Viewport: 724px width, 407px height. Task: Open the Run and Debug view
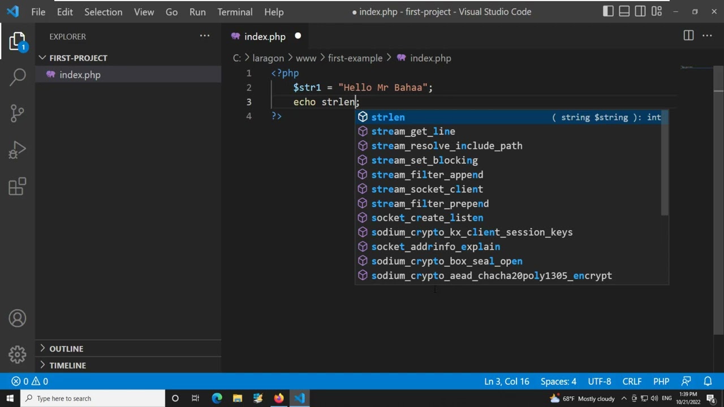18,150
